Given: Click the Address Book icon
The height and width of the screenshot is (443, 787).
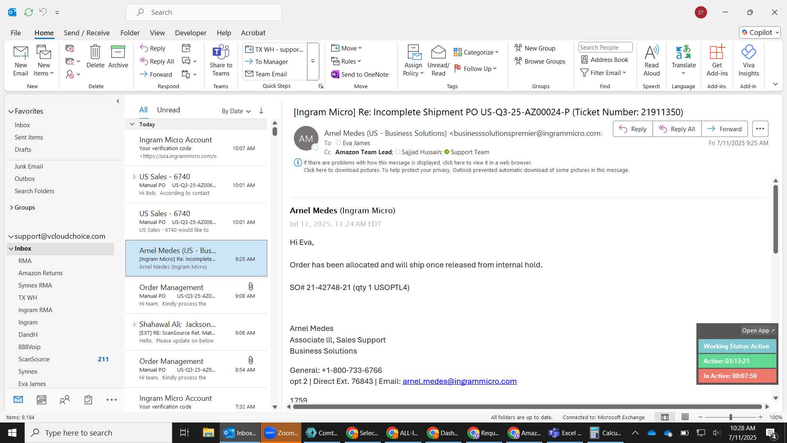Looking at the screenshot, I should [585, 59].
